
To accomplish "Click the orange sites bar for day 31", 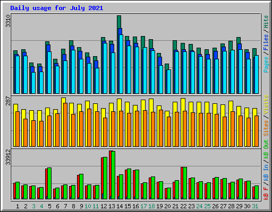I will 257,131.
